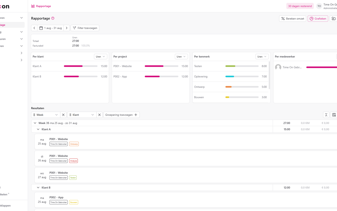Click the export icon button at top right
The image size is (337, 211).
333,18
